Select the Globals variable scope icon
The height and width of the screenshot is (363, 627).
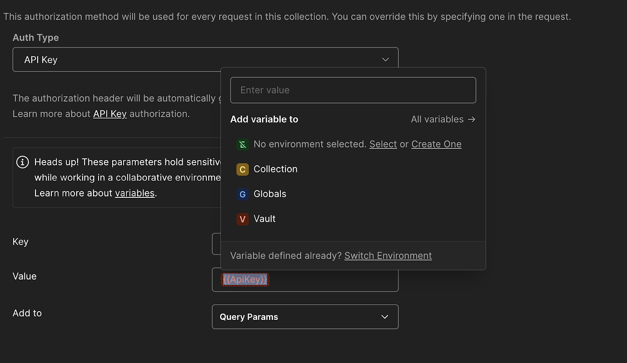tap(242, 194)
